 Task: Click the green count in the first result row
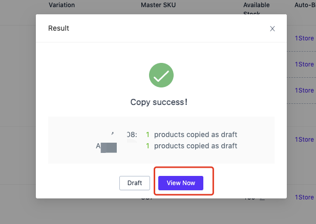click(x=148, y=135)
